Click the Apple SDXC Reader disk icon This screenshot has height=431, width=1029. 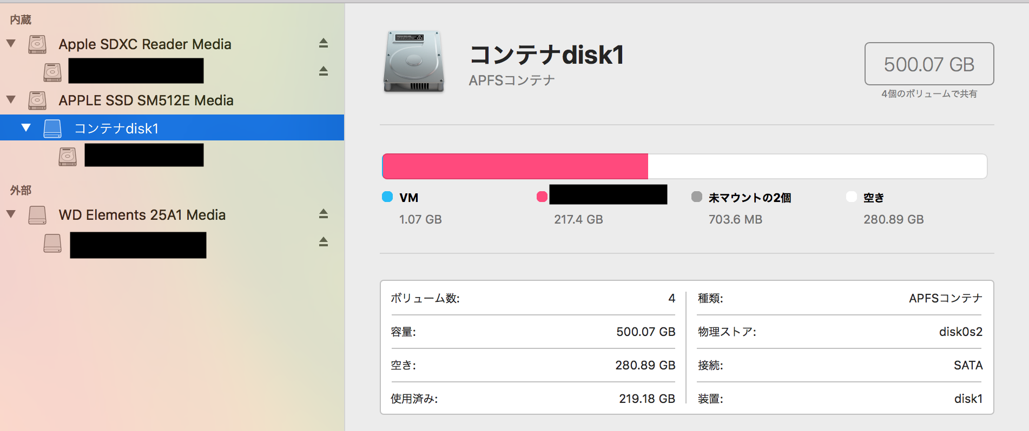(37, 44)
